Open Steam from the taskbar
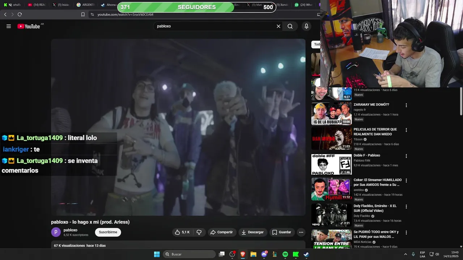 (x=306, y=254)
